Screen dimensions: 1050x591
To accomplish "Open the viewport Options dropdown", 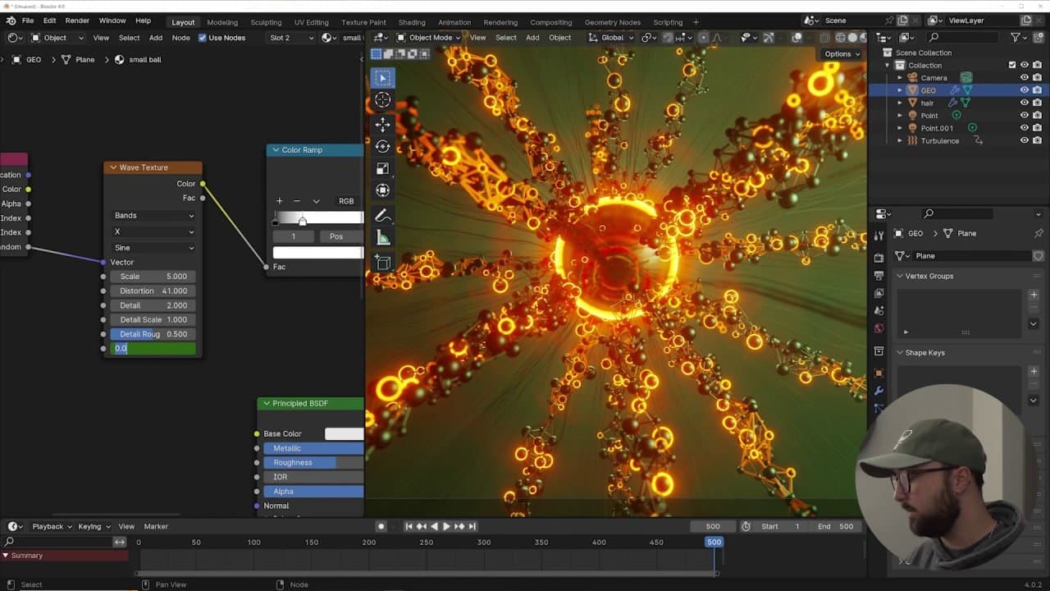I will pyautogui.click(x=842, y=54).
